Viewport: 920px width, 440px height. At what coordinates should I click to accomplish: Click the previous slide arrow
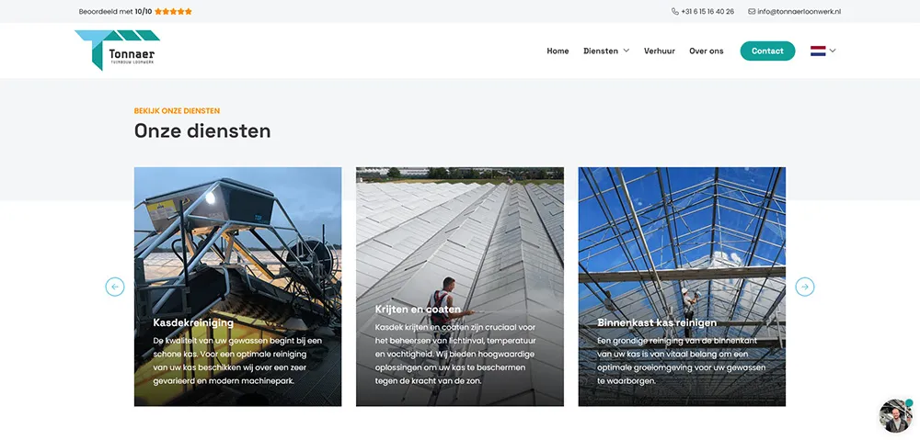coord(115,287)
